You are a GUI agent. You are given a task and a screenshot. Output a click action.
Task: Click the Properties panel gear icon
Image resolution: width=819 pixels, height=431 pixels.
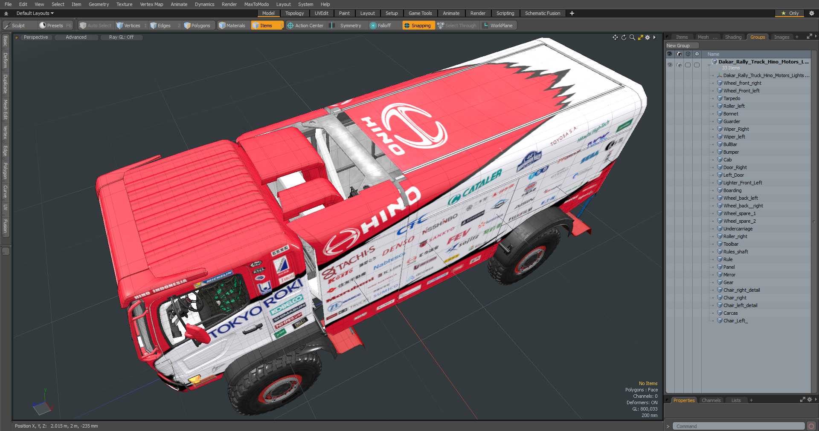(809, 399)
